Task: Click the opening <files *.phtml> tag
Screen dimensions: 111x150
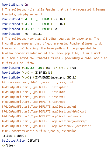Action: tap(14, 136)
